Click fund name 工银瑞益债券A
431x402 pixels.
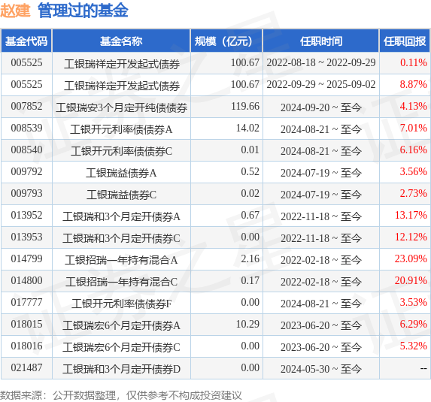coord(121,173)
